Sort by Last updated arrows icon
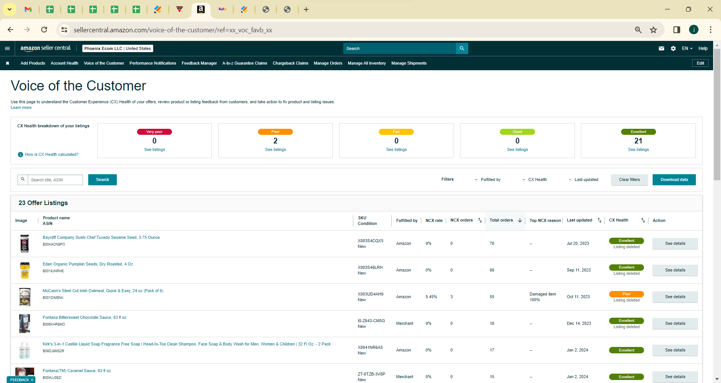The width and height of the screenshot is (721, 383). coord(599,220)
